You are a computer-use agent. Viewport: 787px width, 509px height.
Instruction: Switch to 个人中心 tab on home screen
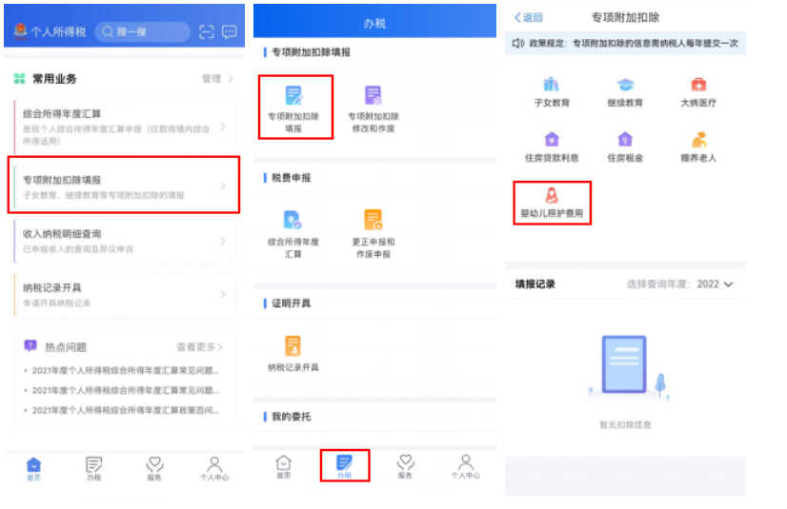(x=214, y=467)
